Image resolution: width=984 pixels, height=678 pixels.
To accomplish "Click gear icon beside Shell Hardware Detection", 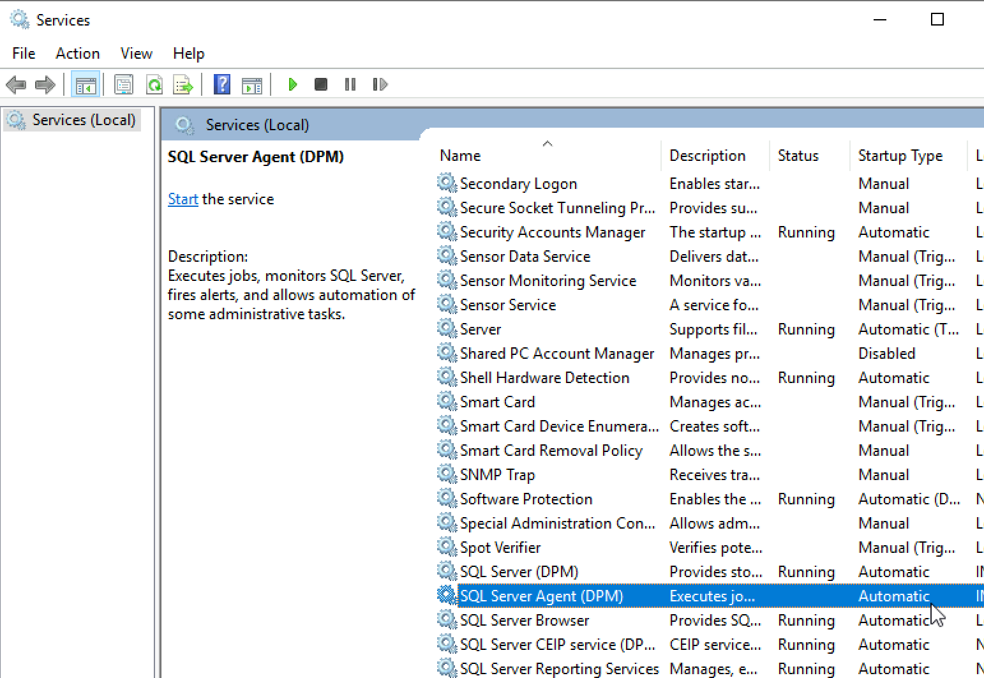I will pos(447,377).
